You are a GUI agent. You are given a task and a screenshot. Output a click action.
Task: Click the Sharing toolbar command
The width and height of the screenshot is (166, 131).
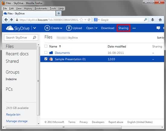[123, 28]
